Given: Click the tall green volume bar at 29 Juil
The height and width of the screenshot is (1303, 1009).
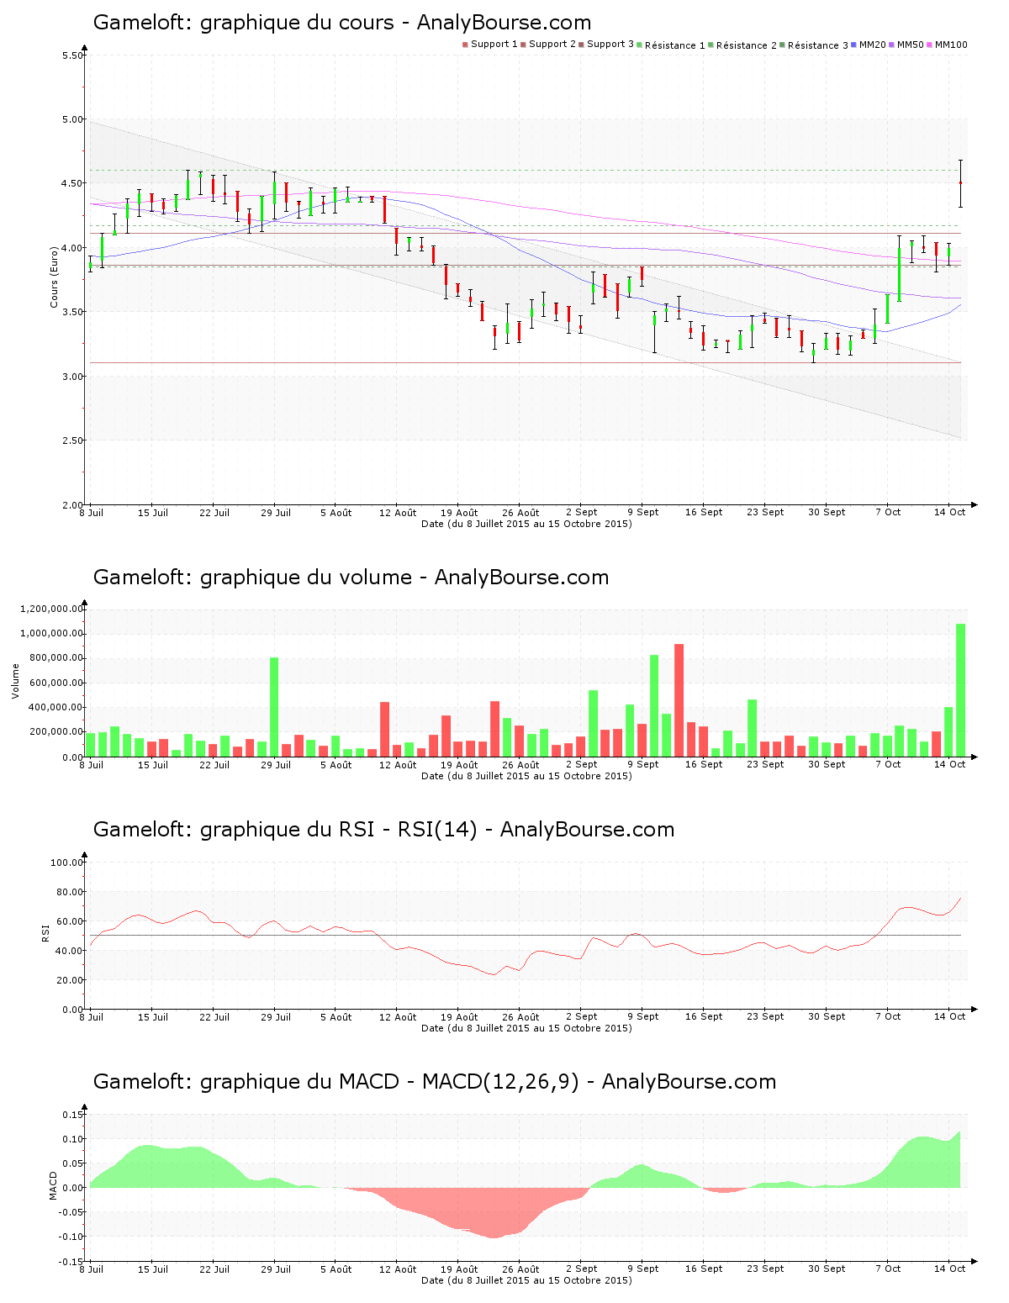Looking at the screenshot, I should (x=274, y=707).
